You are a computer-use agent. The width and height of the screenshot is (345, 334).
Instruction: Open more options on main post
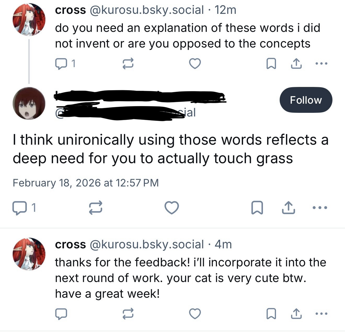point(320,208)
